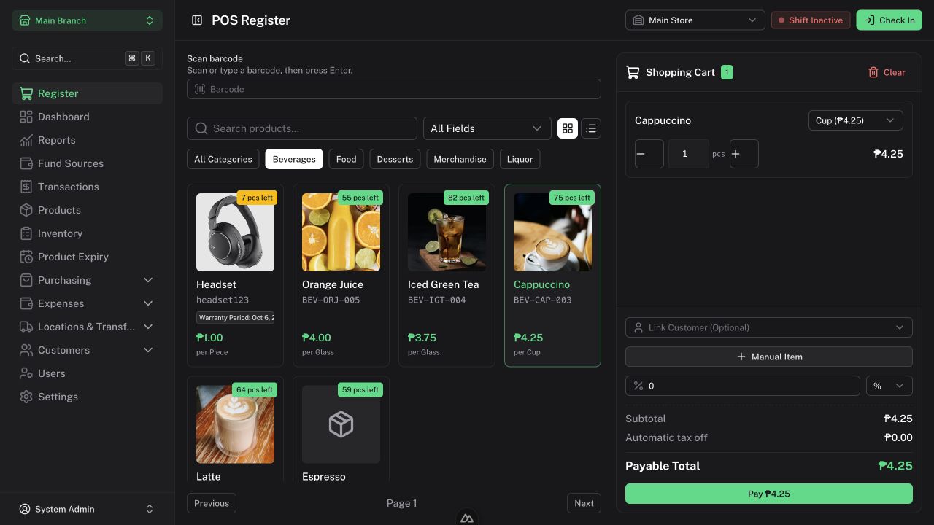Add Orange Juice via its thumbnail
The height and width of the screenshot is (525, 934).
coord(341,232)
